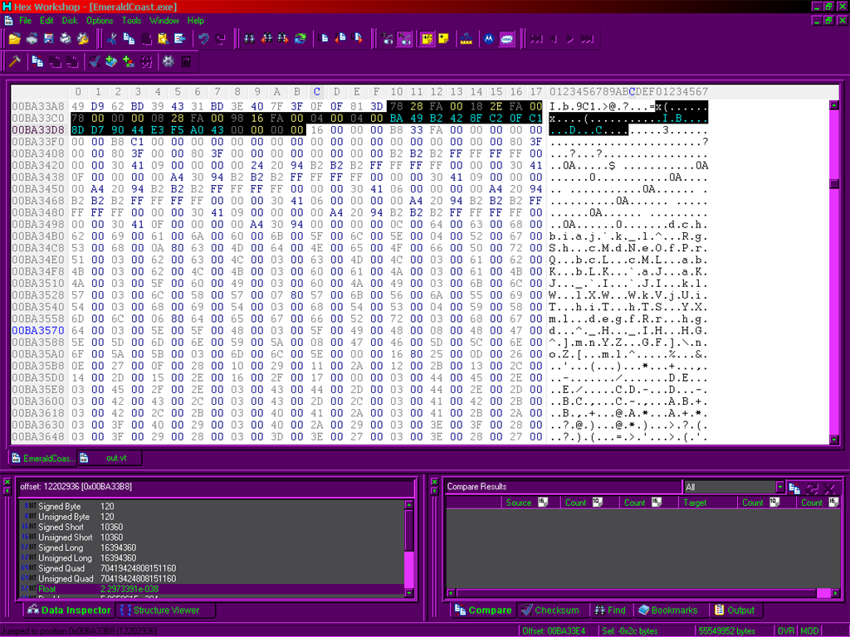
Task: Click the compare icon beside the All dropdown
Action: [794, 488]
